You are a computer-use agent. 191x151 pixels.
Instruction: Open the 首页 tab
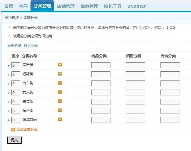(9, 6)
